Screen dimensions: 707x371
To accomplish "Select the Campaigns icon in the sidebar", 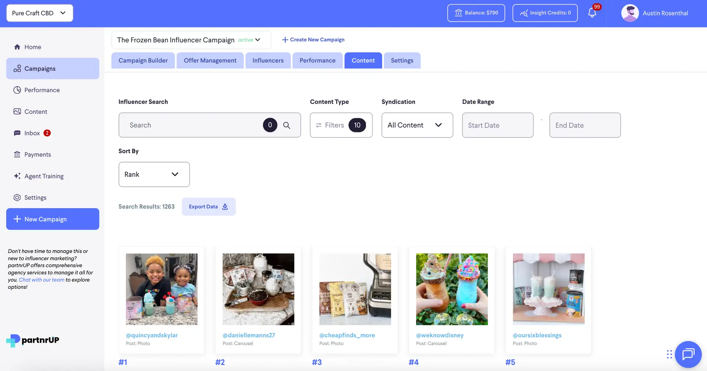I will coord(17,69).
